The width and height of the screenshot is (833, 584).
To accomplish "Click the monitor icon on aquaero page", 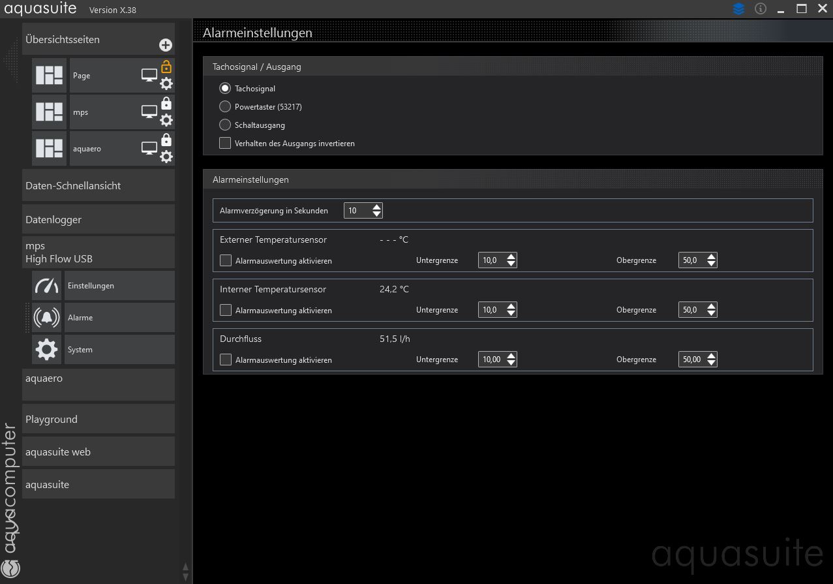I will pyautogui.click(x=149, y=148).
